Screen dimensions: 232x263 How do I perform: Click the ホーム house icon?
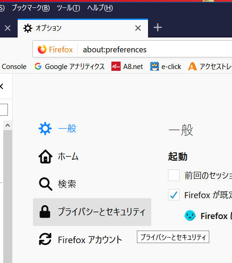click(45, 157)
